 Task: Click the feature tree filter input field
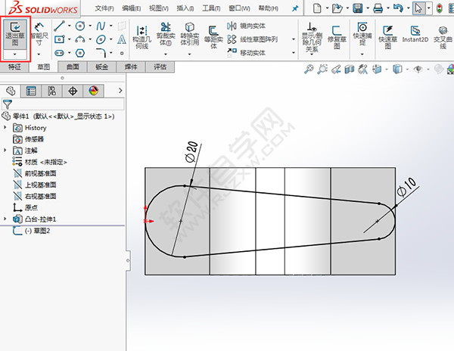pos(61,104)
